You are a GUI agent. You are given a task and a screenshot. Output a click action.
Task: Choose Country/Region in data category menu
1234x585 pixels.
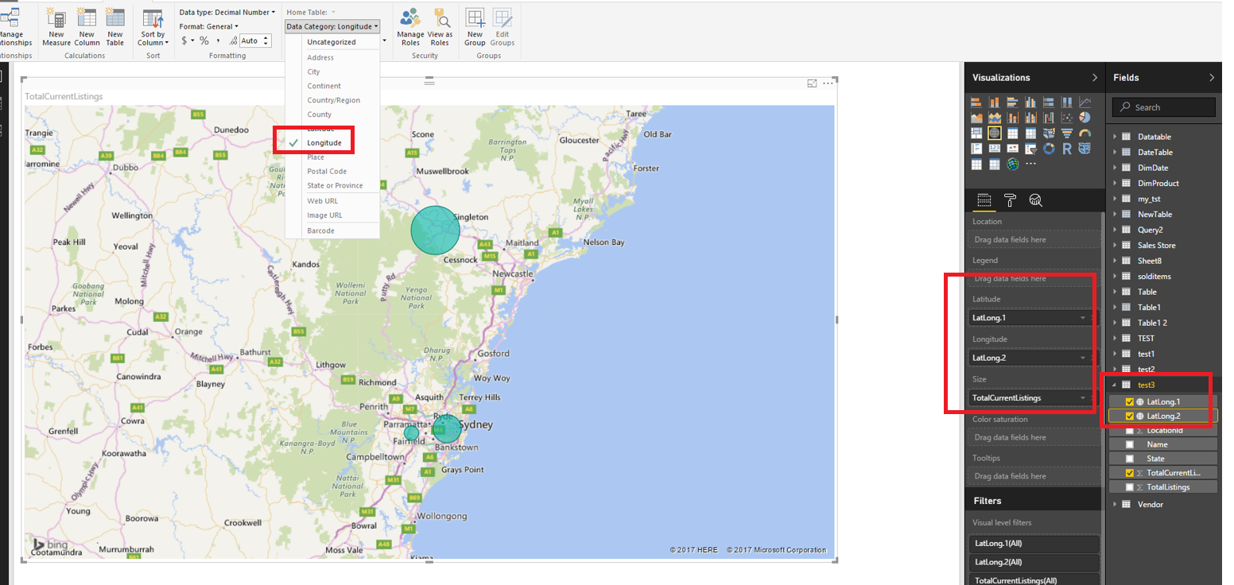[334, 100]
